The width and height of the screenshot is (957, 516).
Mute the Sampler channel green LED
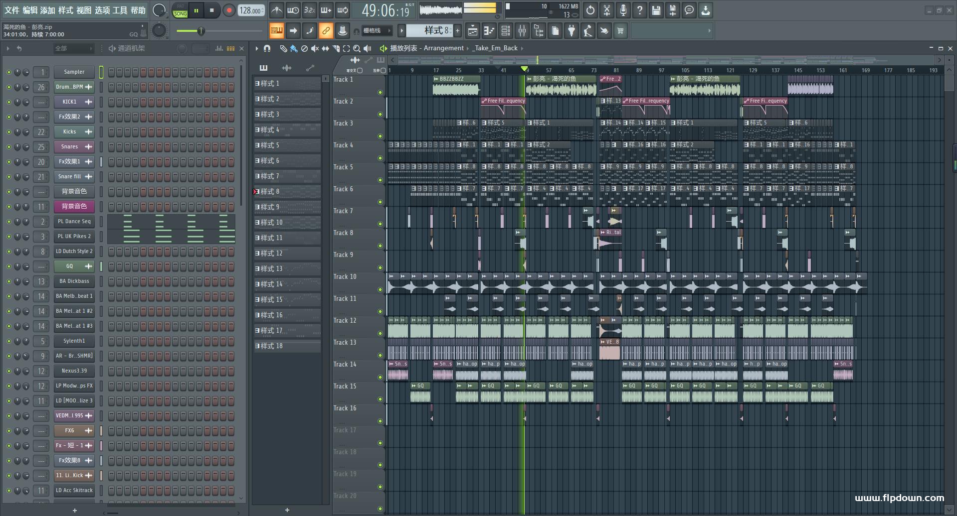(8, 72)
